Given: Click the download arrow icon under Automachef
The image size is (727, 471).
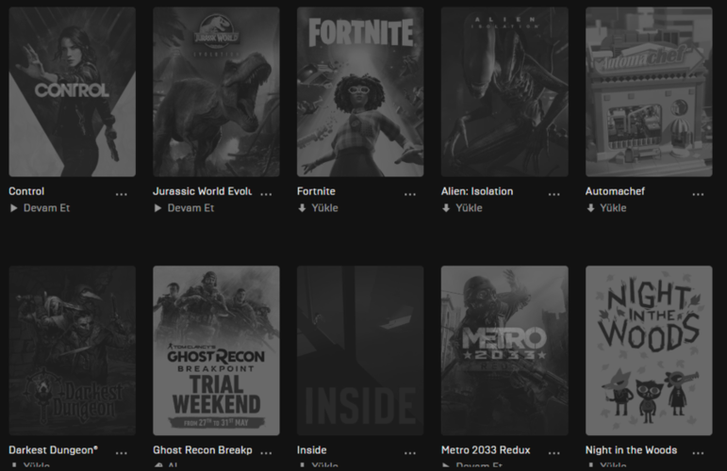Looking at the screenshot, I should pyautogui.click(x=590, y=208).
